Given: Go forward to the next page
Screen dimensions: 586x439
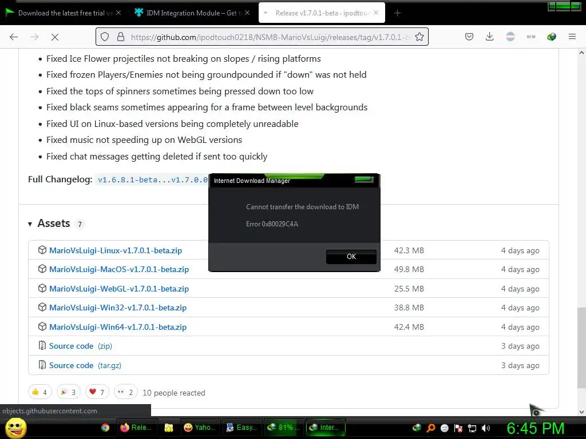Looking at the screenshot, I should click(x=34, y=37).
